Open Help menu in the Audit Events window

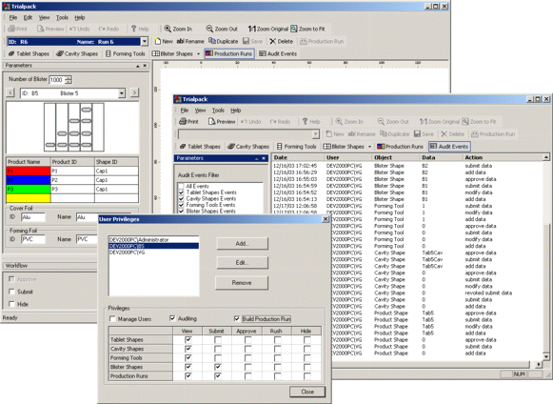(x=236, y=111)
